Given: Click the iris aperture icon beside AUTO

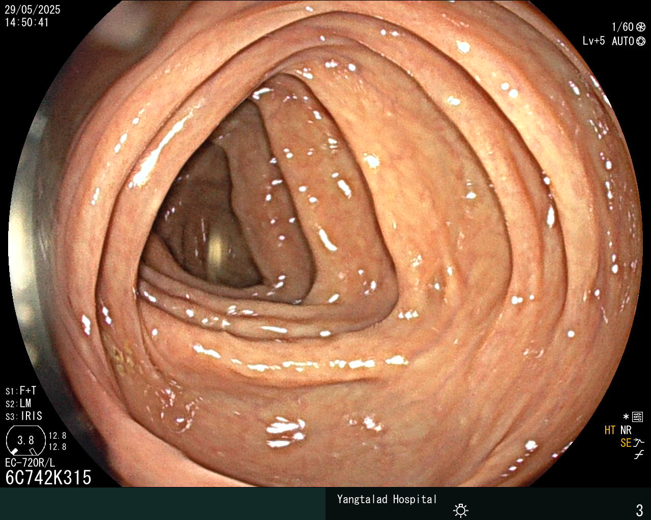Looking at the screenshot, I should tap(641, 41).
